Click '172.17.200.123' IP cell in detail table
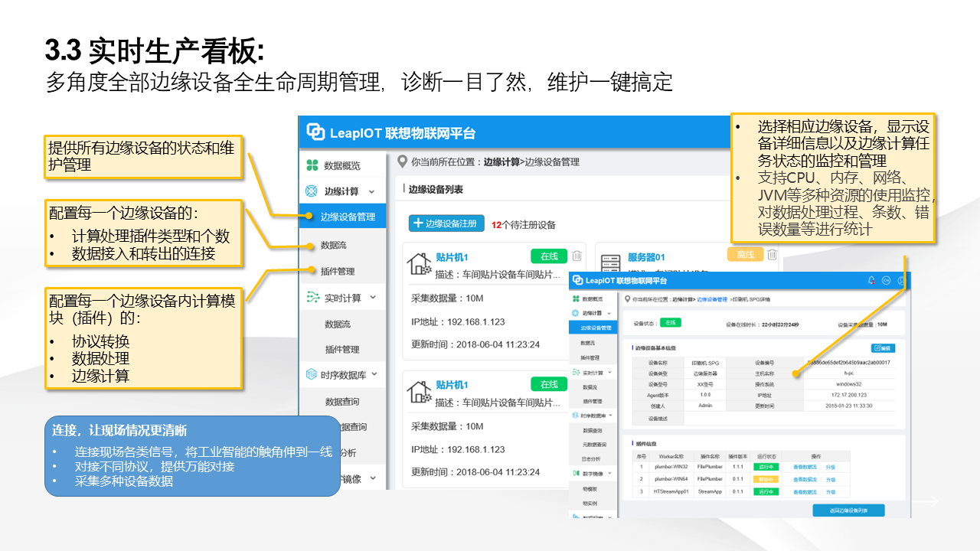Viewport: 980px width, 551px height. (x=848, y=395)
